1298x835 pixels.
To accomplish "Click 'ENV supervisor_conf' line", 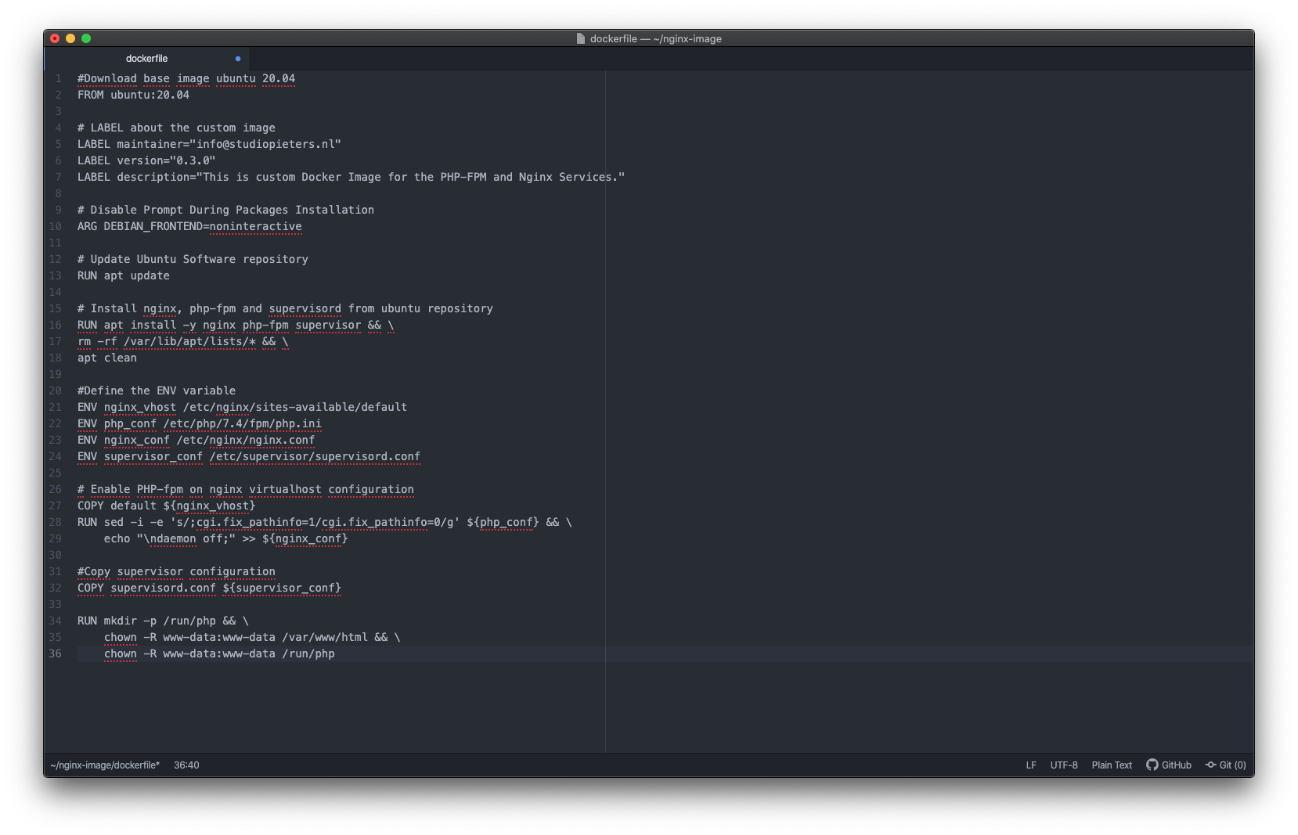I will click(249, 456).
